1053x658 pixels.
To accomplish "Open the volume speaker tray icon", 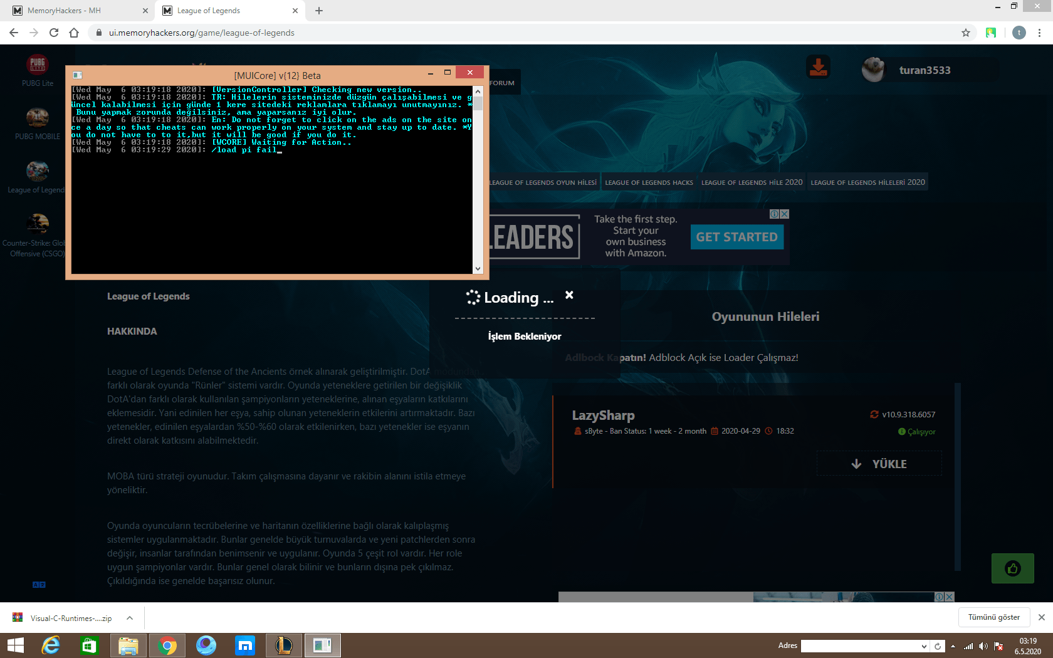I will (x=983, y=646).
